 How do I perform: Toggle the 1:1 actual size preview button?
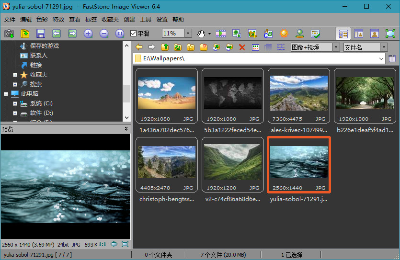tap(103, 244)
